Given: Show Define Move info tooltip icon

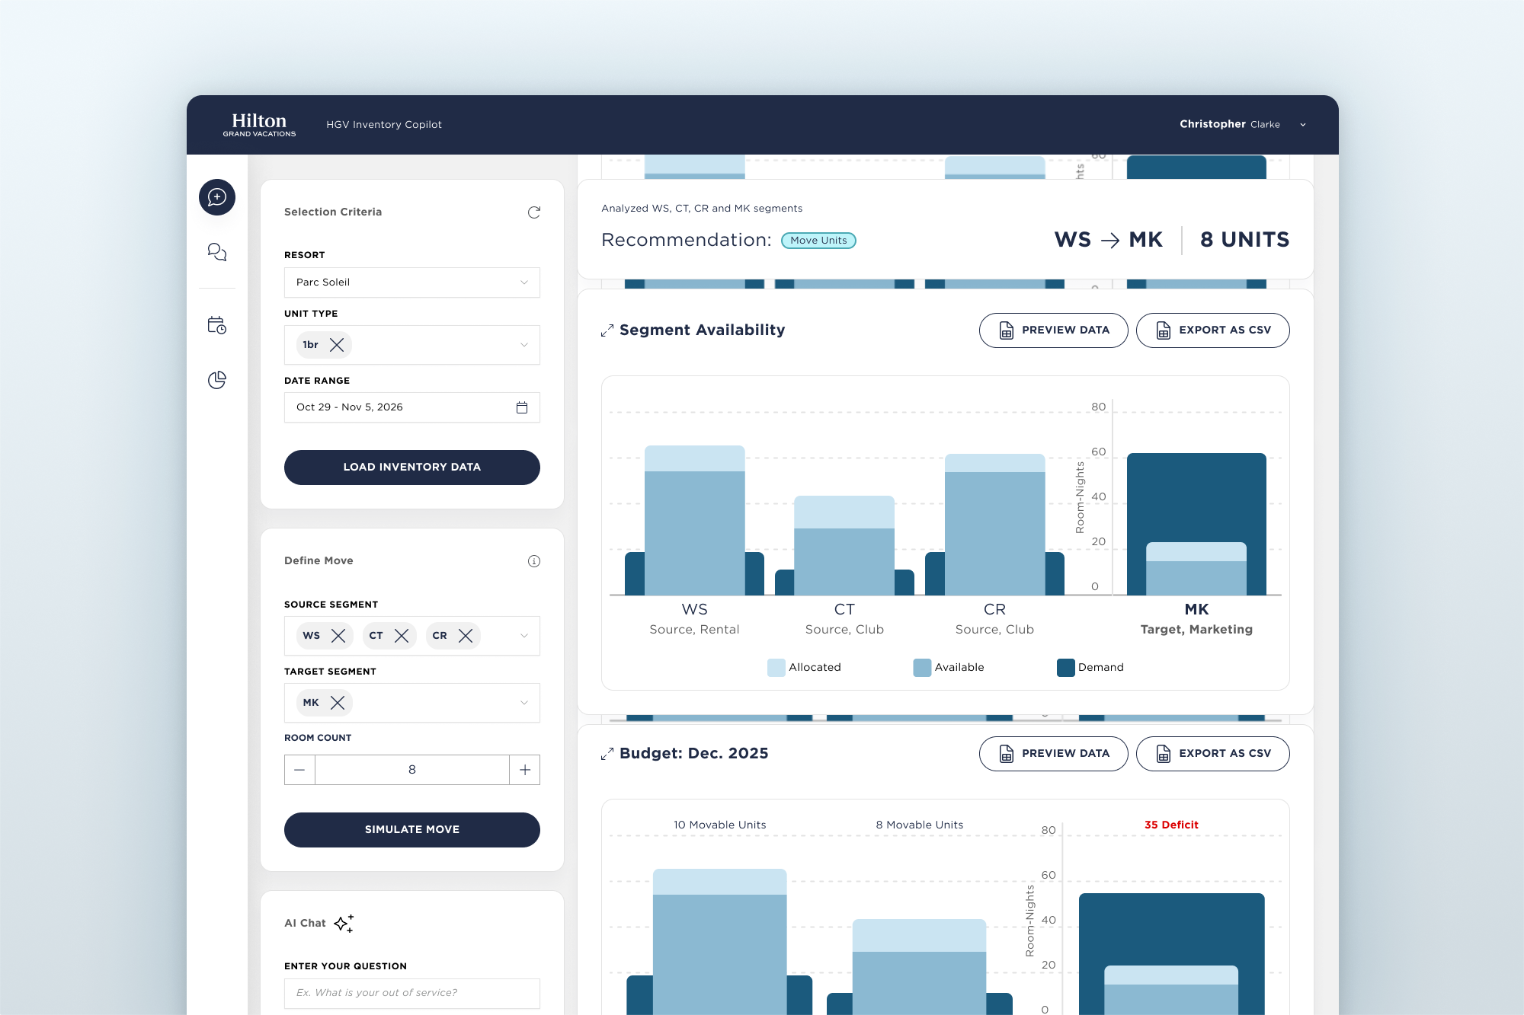Looking at the screenshot, I should (534, 561).
